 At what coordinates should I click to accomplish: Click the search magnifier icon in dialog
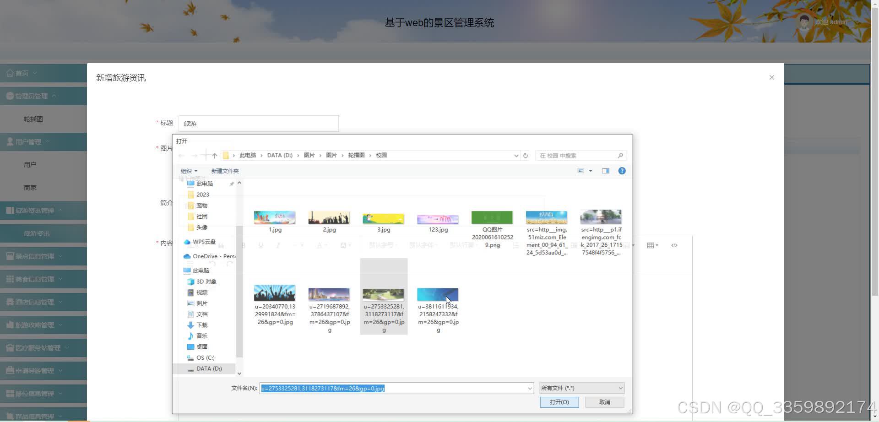pyautogui.click(x=620, y=156)
